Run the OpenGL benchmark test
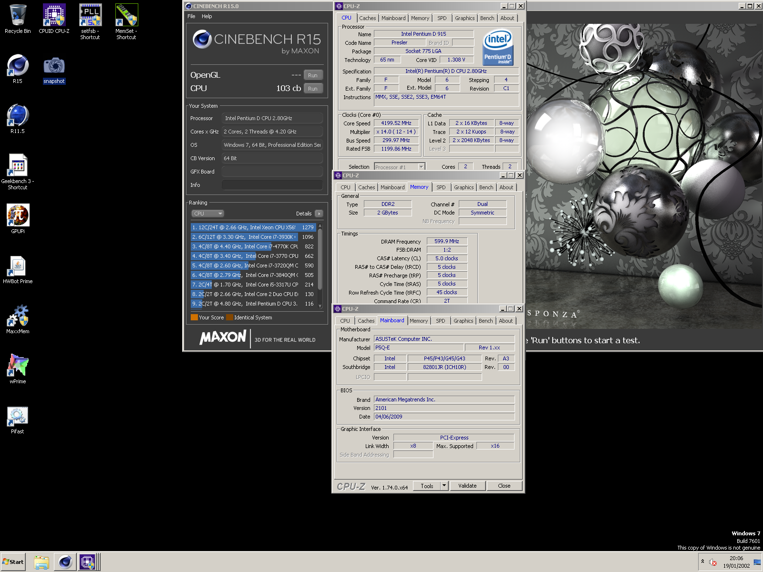 click(x=313, y=75)
